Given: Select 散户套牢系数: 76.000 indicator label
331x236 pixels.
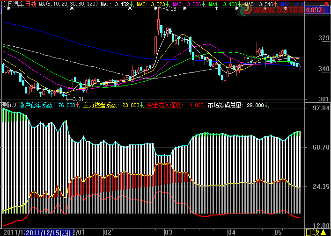Looking at the screenshot, I should tap(49, 105).
